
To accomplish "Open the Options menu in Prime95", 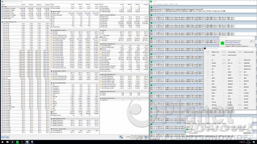I will pos(166,4).
